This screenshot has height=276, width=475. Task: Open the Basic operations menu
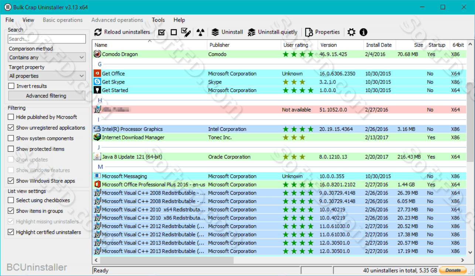click(63, 20)
